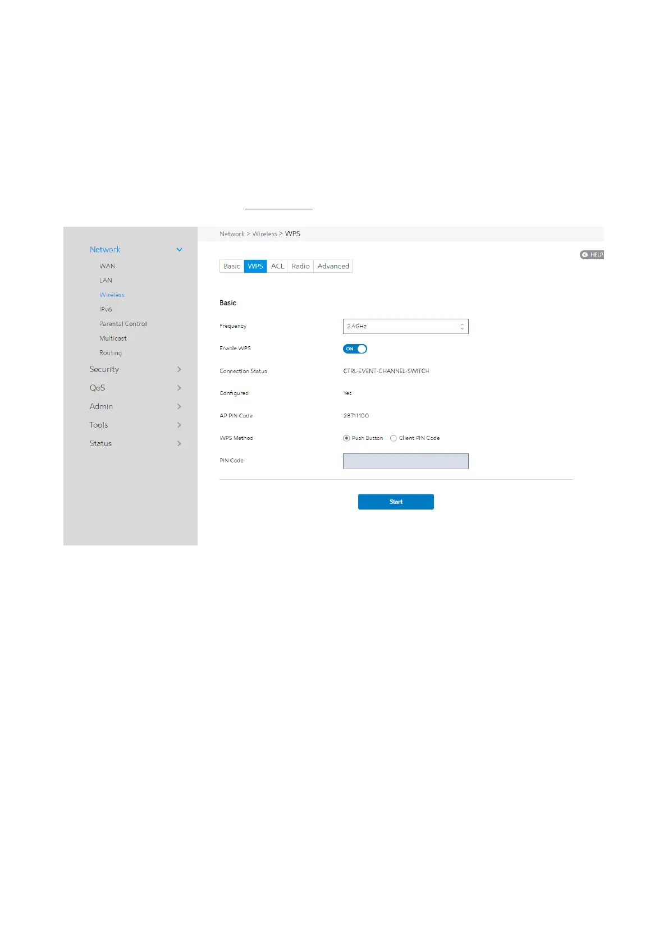Collapse the Network menu chevron
Viewport: 668px width, 945px height.
180,250
